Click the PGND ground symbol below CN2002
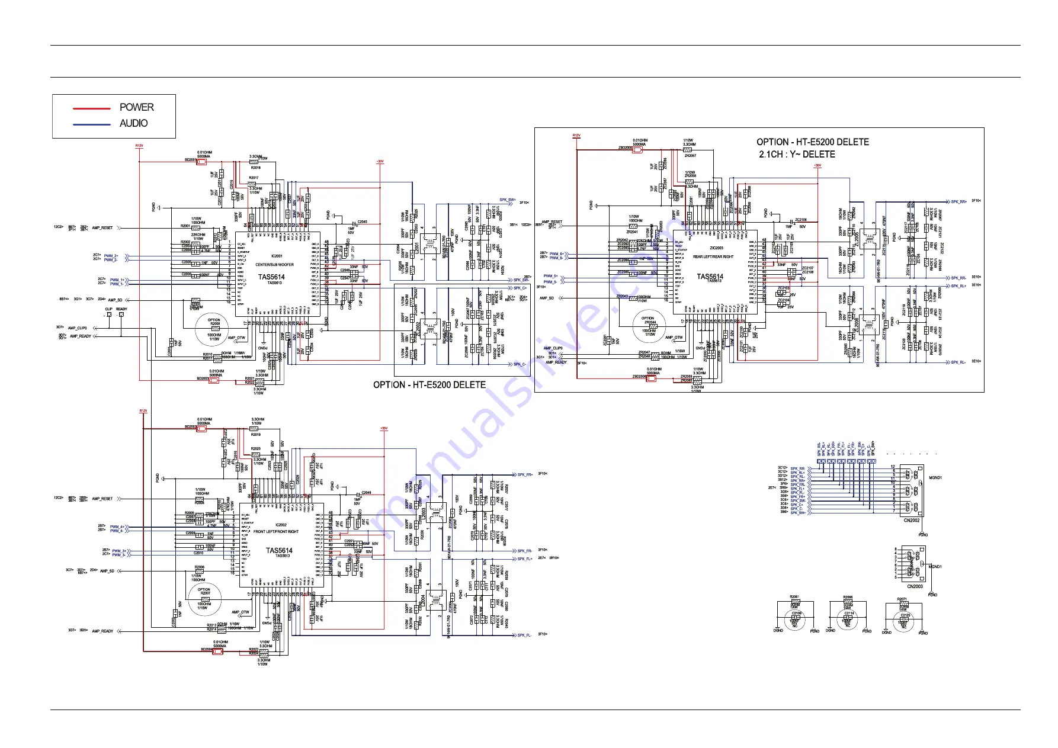 pyautogui.click(x=923, y=534)
